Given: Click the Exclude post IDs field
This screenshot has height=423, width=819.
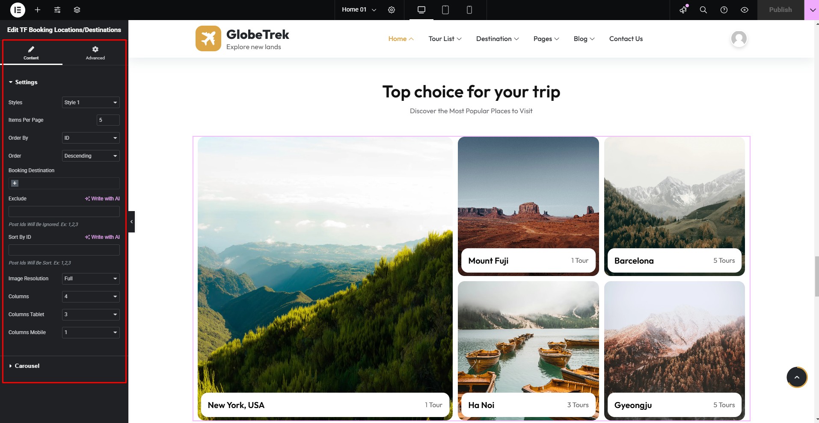Looking at the screenshot, I should tap(64, 211).
